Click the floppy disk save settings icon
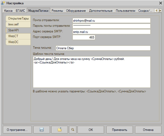The width and height of the screenshot is (164, 136). tap(41, 130)
